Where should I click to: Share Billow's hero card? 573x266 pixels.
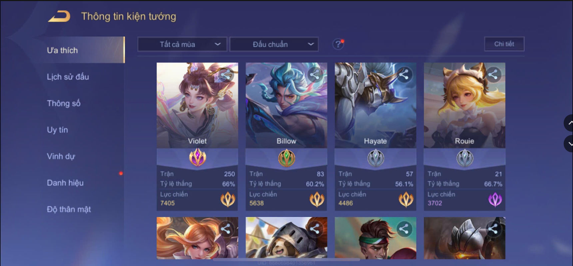[x=314, y=75]
